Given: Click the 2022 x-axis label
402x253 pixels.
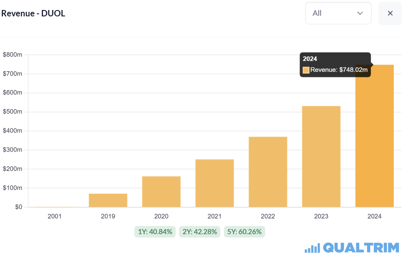Looking at the screenshot, I should pos(268,216).
